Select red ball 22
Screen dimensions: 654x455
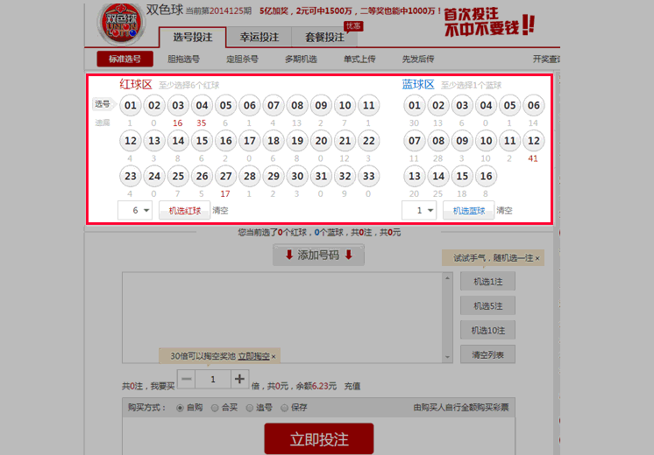369,141
